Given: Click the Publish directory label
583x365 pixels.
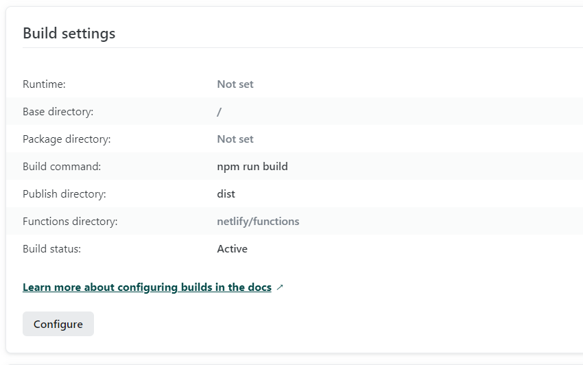Looking at the screenshot, I should tap(64, 194).
